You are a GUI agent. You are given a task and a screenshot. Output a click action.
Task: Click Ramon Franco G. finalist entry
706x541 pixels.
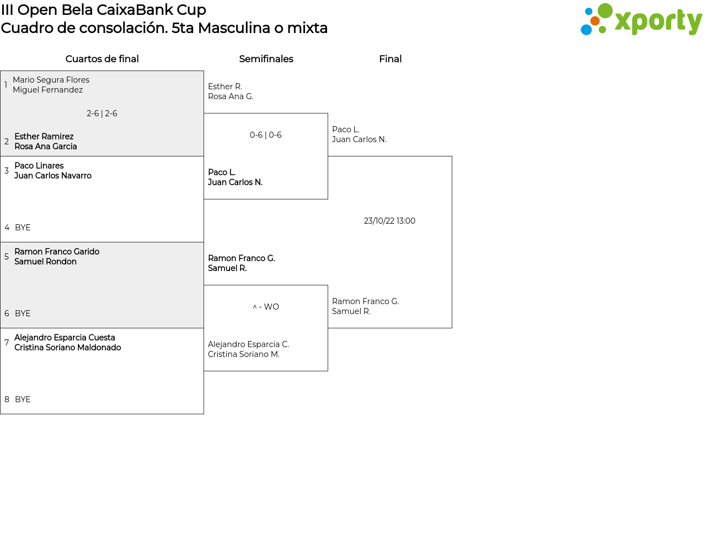365,306
